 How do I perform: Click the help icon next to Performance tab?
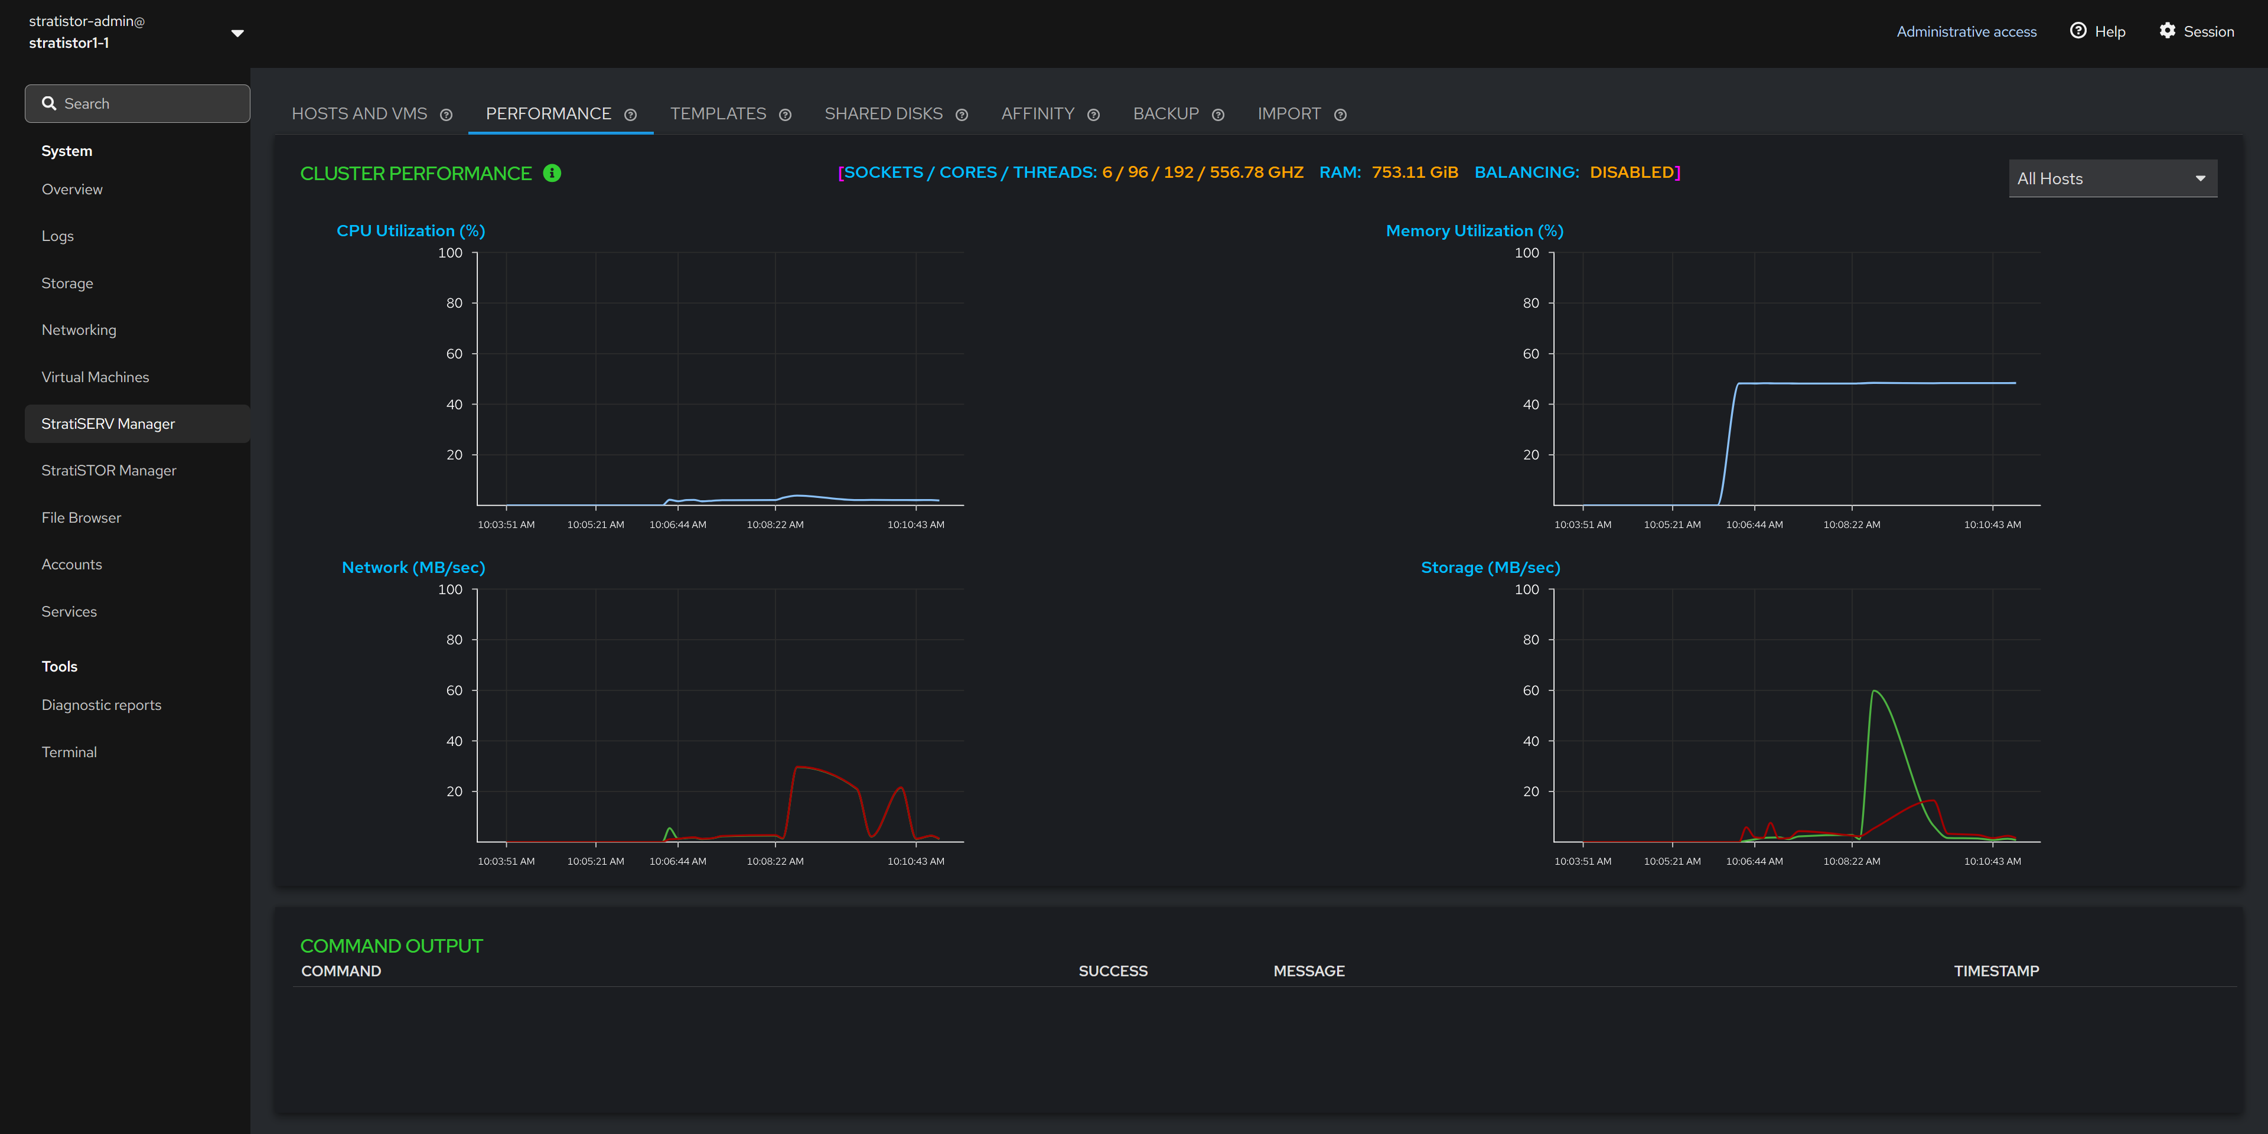tap(630, 115)
